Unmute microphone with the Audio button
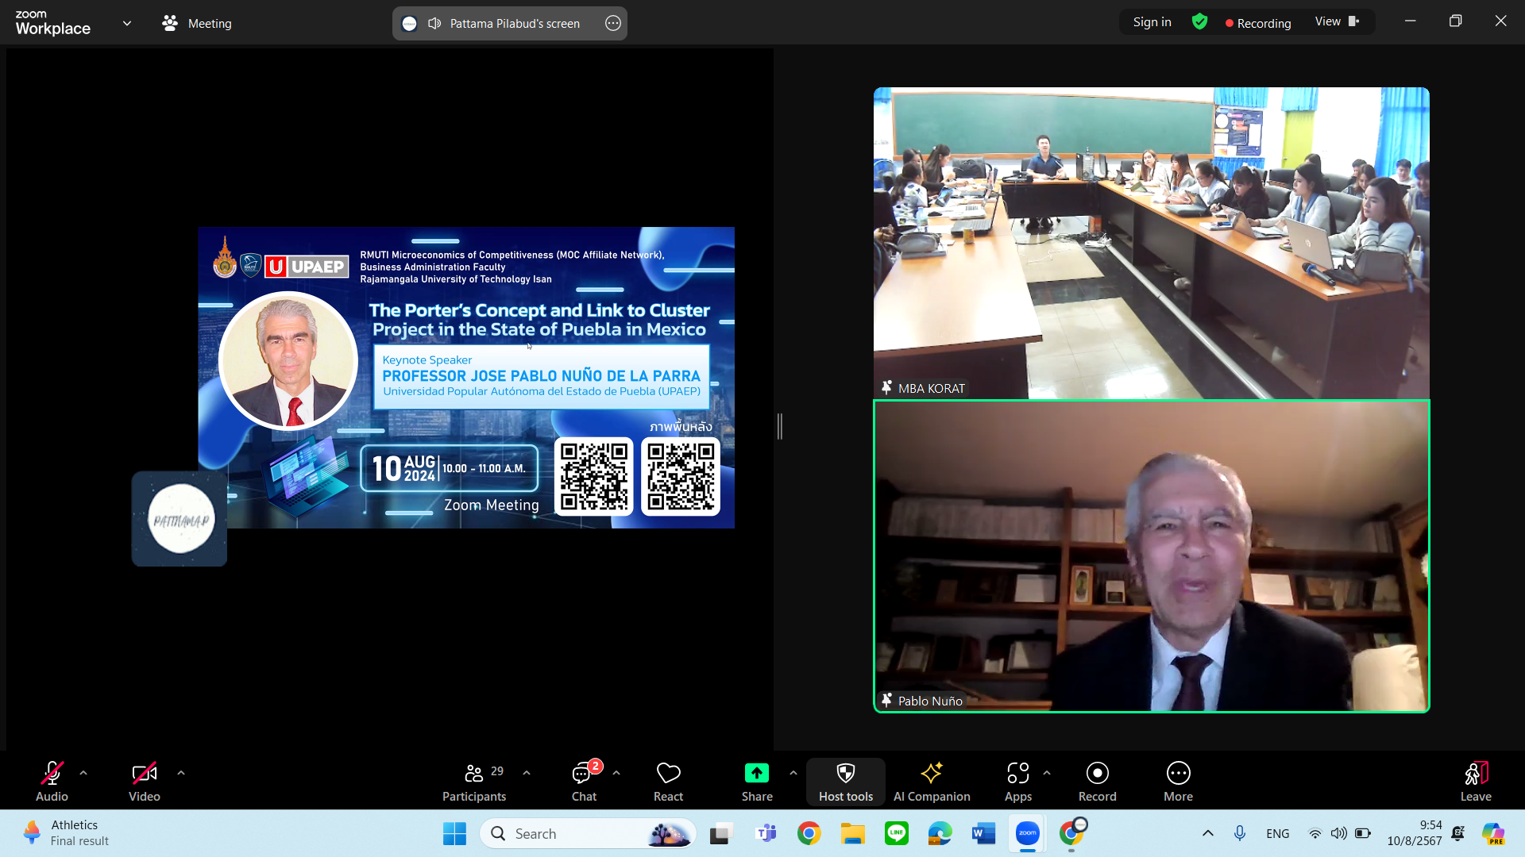 pos(52,782)
